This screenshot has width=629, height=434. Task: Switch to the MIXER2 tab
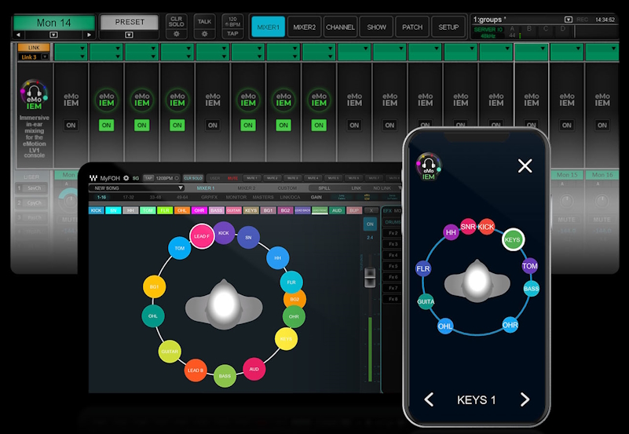304,27
